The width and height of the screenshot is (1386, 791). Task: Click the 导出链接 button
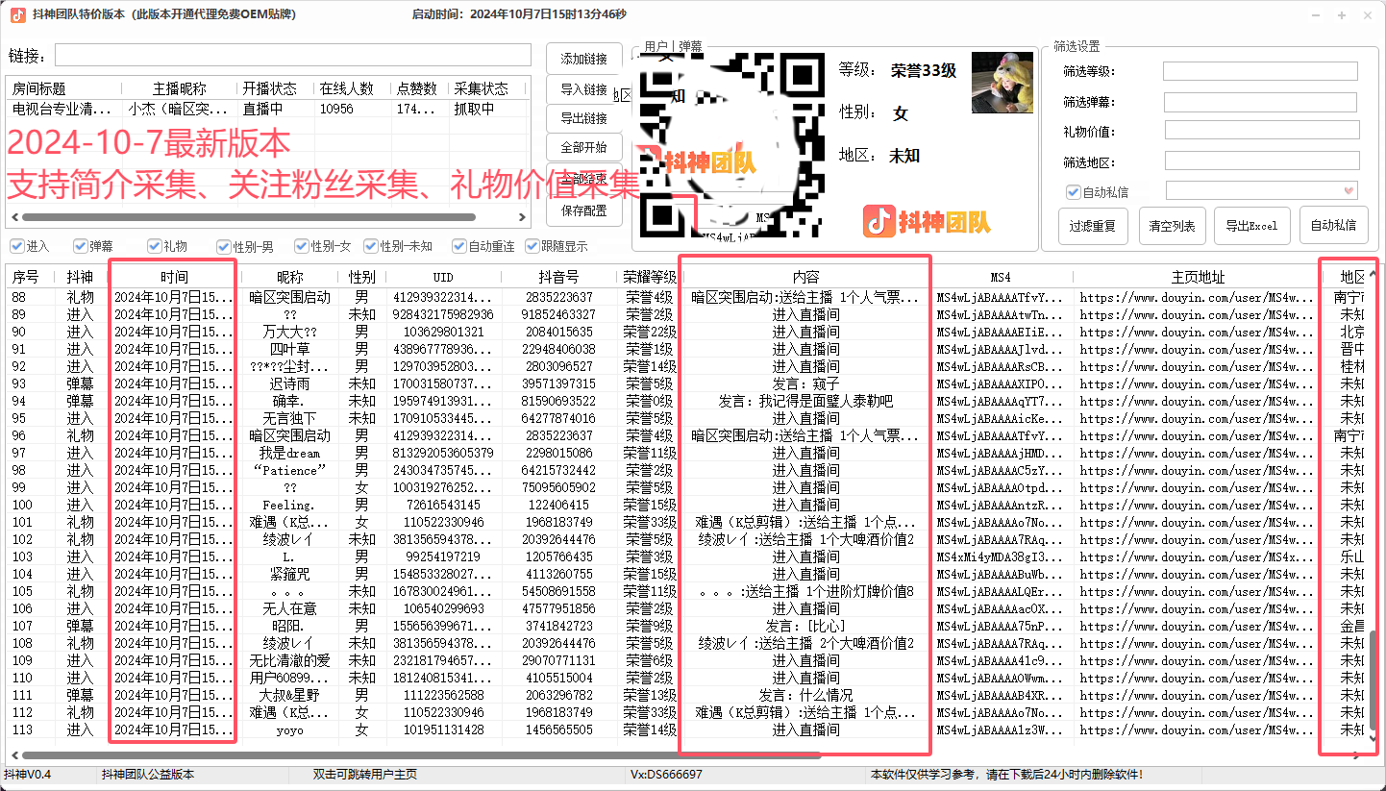584,118
